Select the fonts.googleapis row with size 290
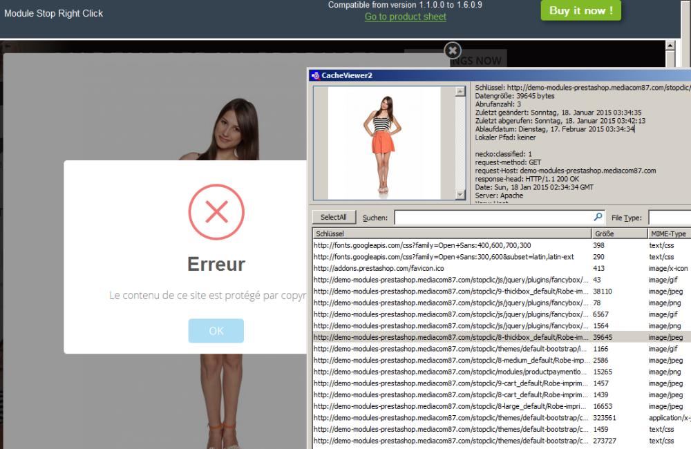The height and width of the screenshot is (449, 691). [502, 257]
